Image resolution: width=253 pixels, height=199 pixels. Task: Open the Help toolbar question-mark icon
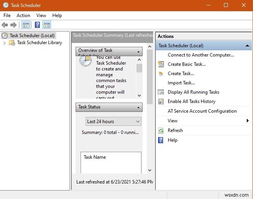point(38,25)
